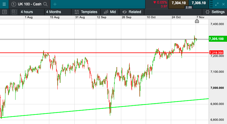227x124 pixels.
Task: Add a new chart with plus icon
Action: coord(55,4)
